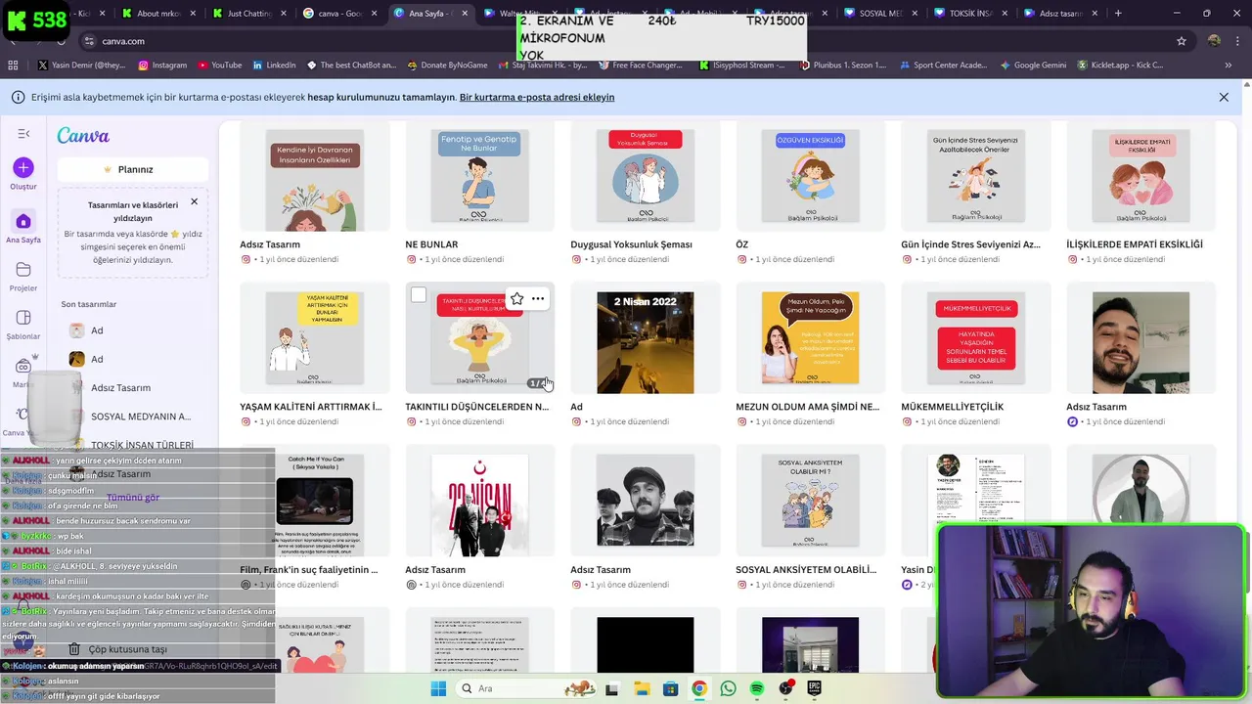
Task: Open File Explorer from the taskbar
Action: (x=642, y=689)
